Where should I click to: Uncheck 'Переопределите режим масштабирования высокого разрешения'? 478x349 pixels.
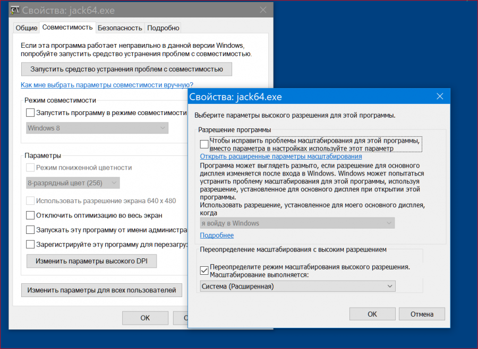click(x=204, y=271)
